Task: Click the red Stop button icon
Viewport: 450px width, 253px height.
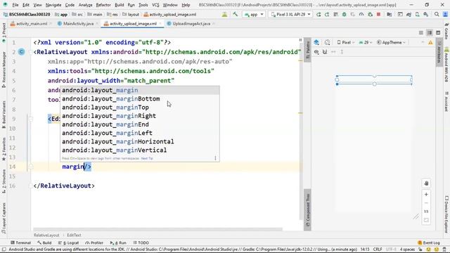Action: pyautogui.click(x=378, y=14)
